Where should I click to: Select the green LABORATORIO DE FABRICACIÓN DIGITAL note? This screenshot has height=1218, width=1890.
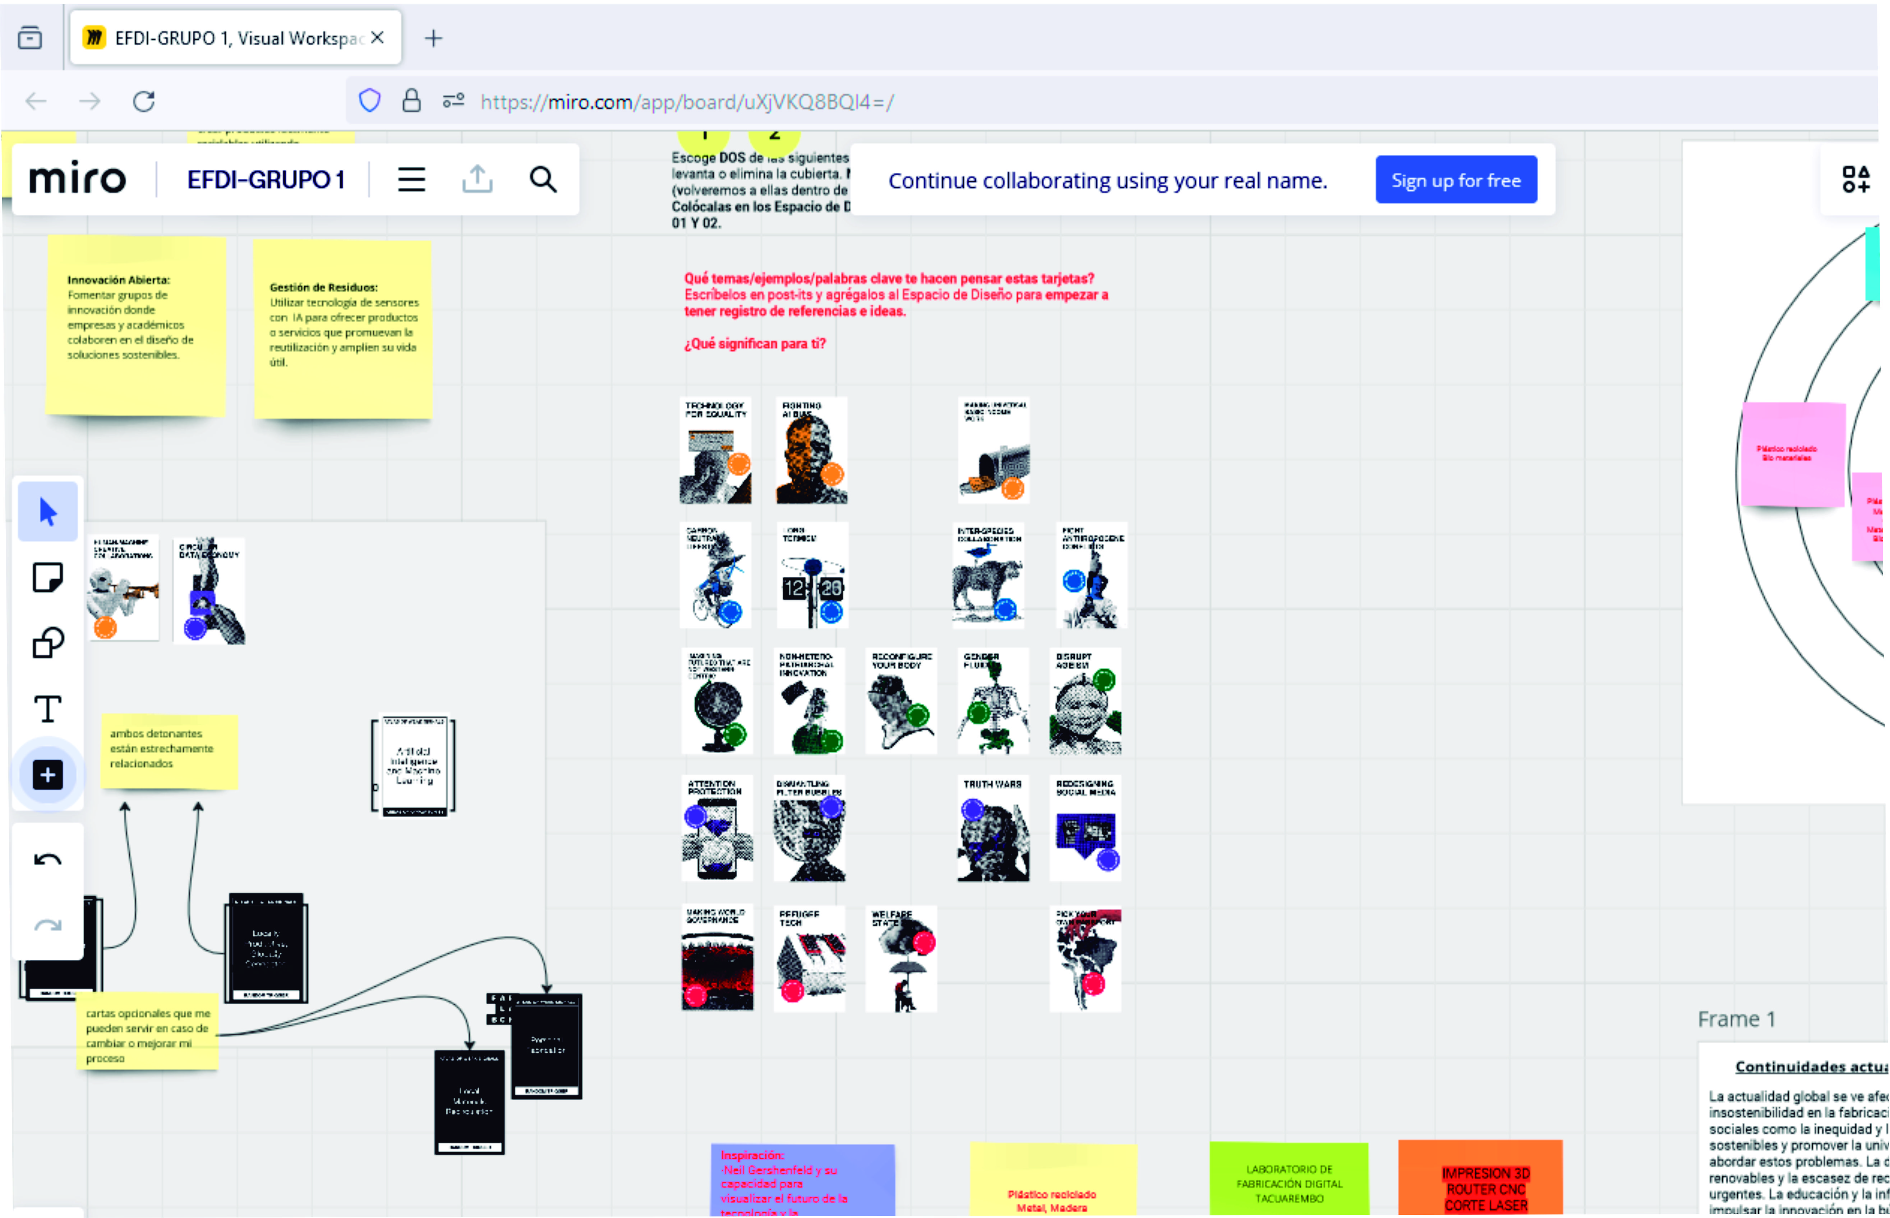[1289, 1179]
